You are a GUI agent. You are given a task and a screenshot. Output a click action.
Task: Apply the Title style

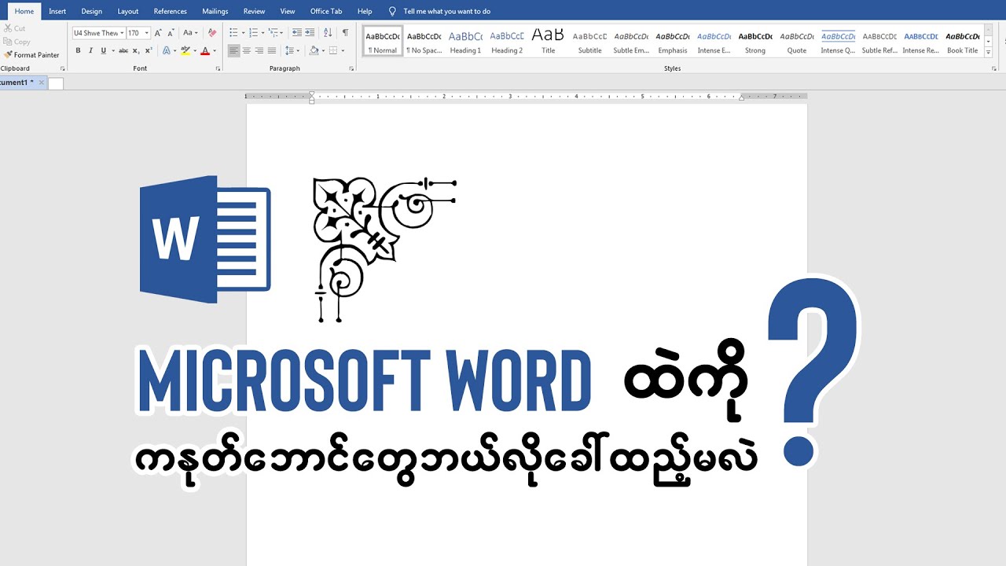click(x=549, y=42)
